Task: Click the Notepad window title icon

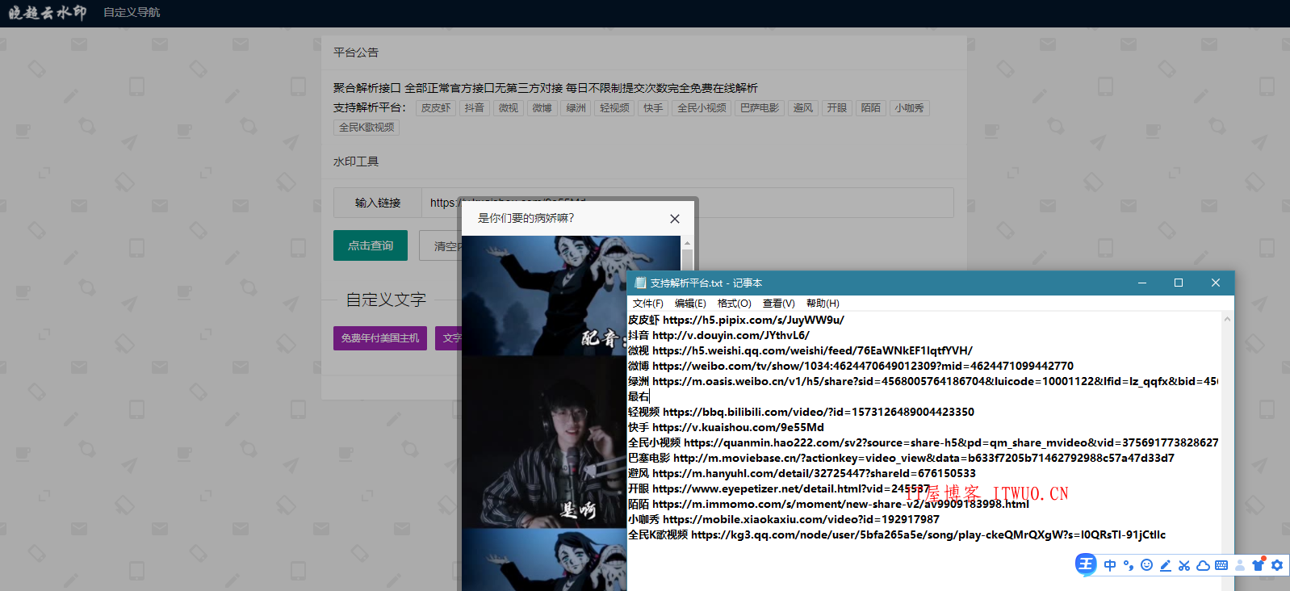Action: (640, 283)
